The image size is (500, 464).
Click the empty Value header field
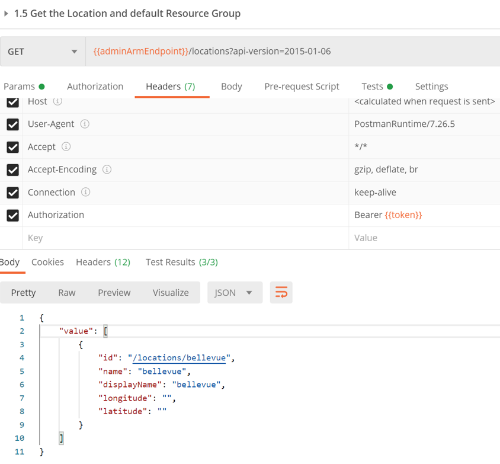click(x=424, y=238)
